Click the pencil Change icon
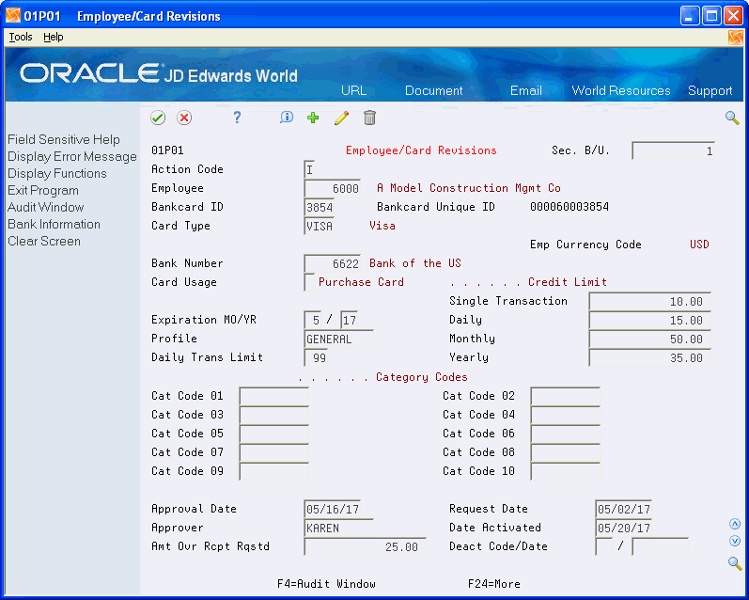The image size is (749, 600). (341, 118)
